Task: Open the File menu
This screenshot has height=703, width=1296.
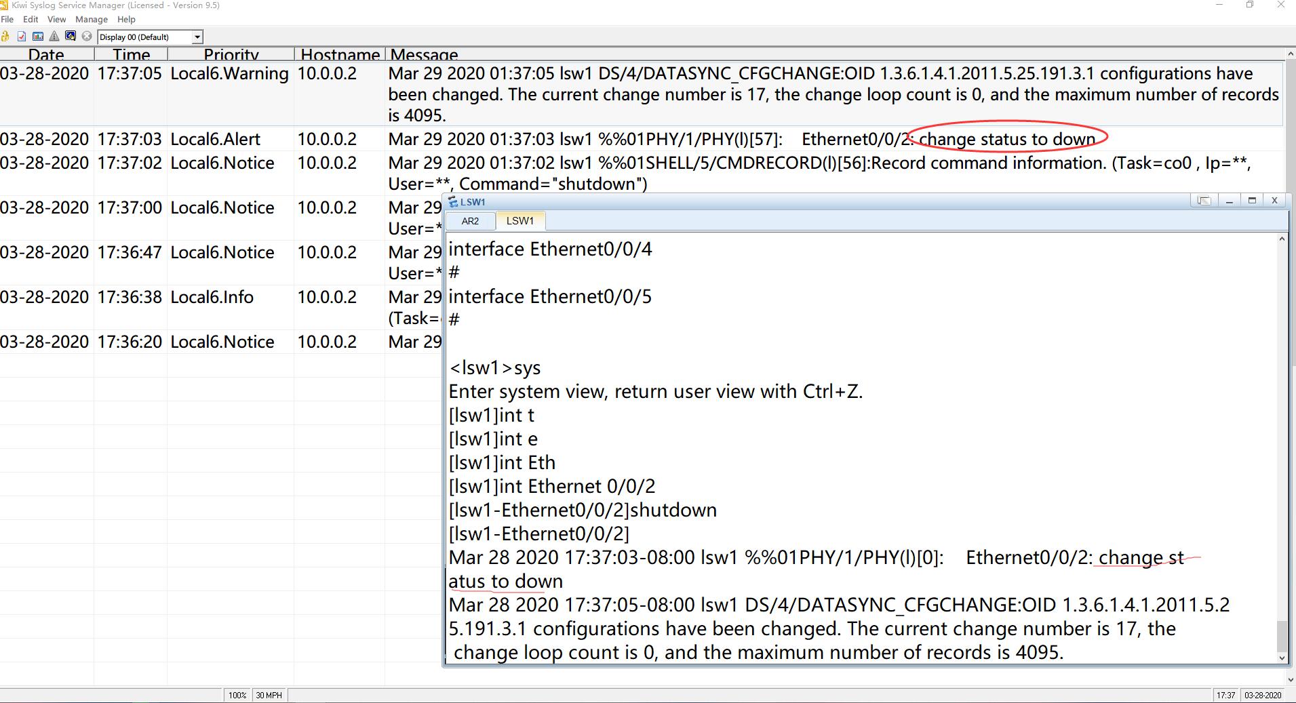Action: point(7,20)
